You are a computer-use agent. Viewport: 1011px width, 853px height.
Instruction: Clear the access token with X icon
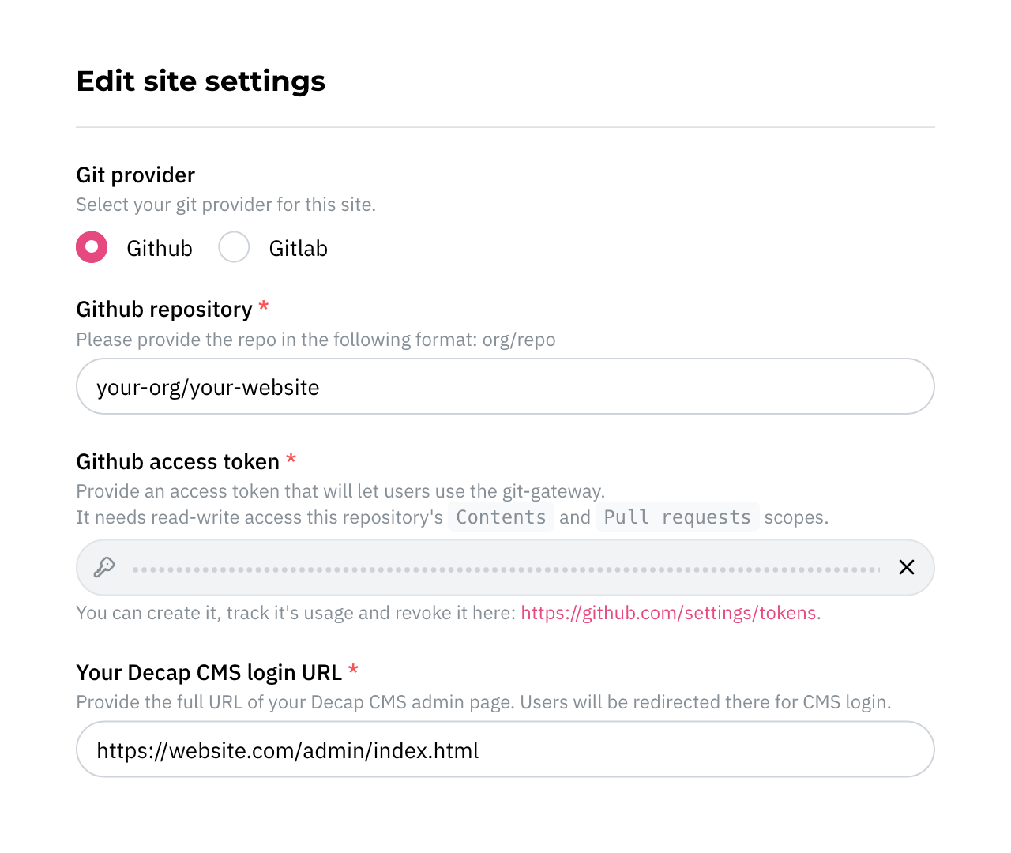pos(907,567)
